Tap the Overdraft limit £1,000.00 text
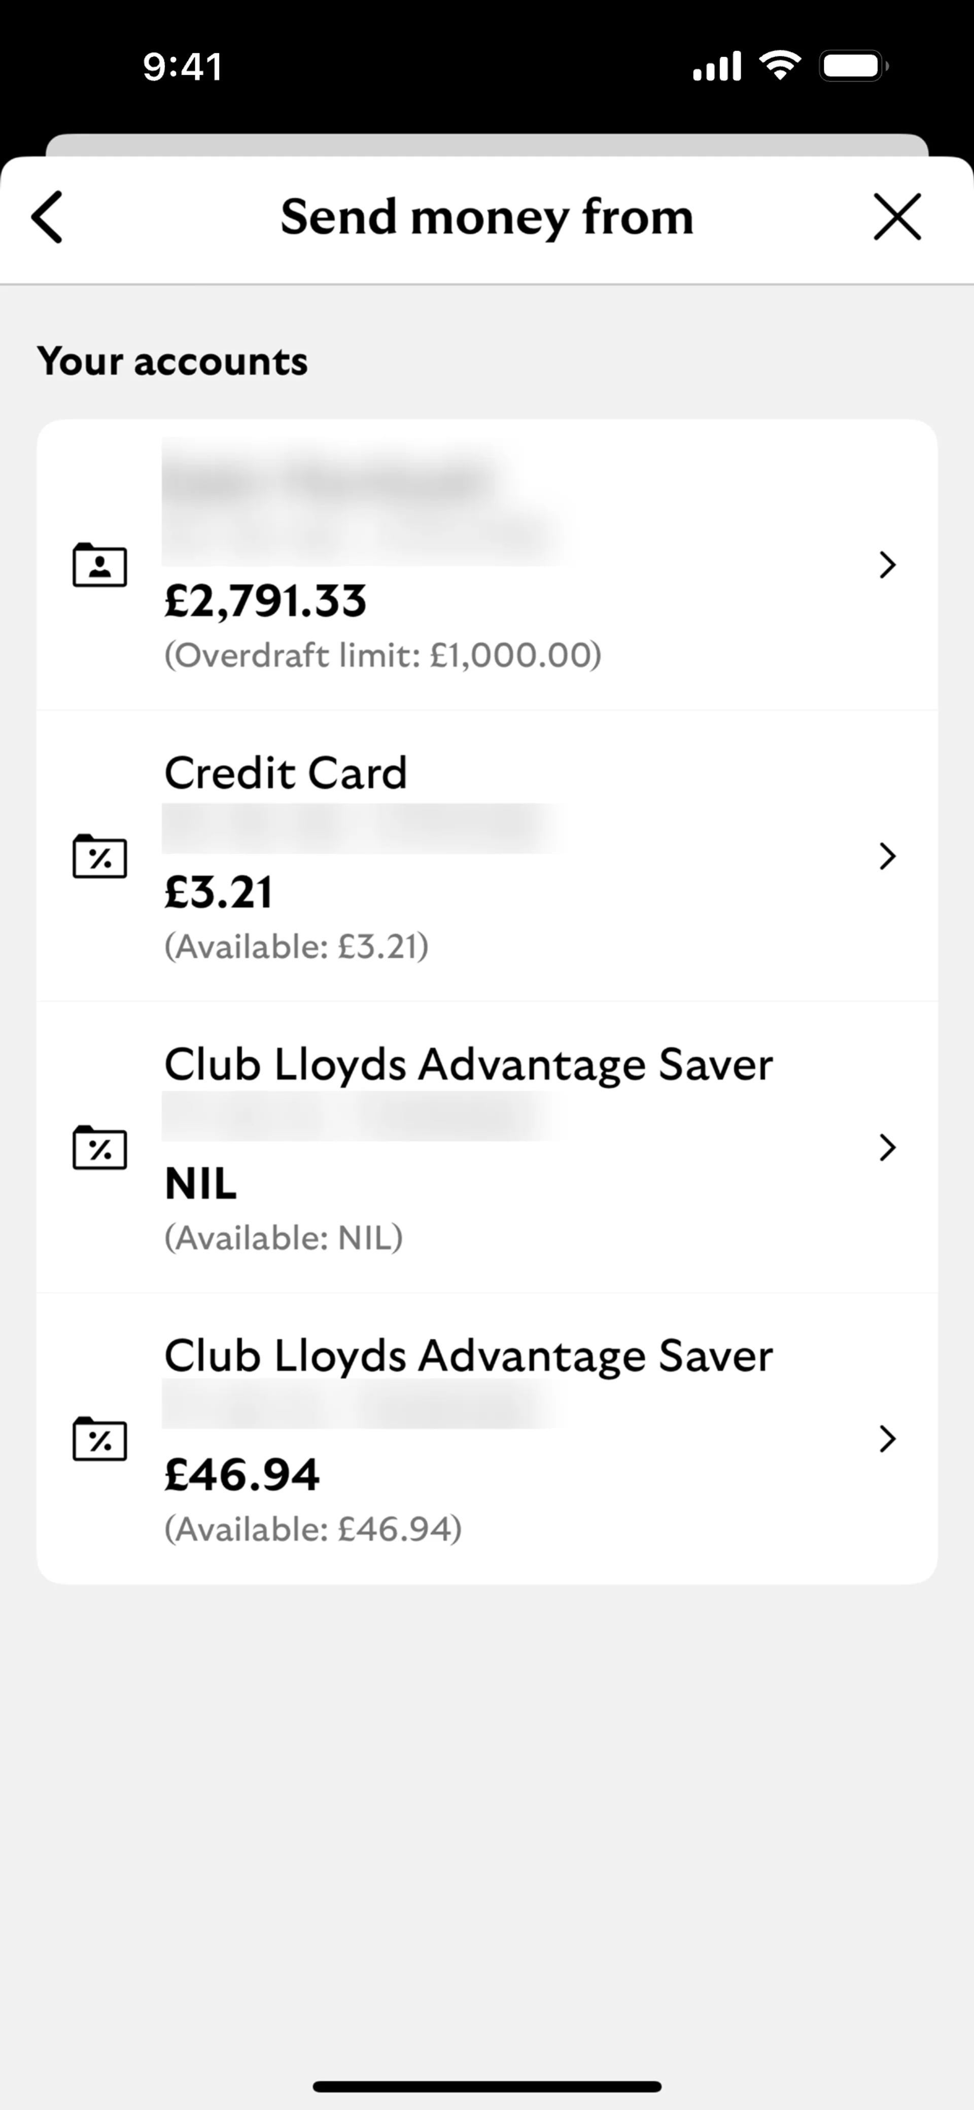Image resolution: width=974 pixels, height=2110 pixels. click(x=382, y=655)
